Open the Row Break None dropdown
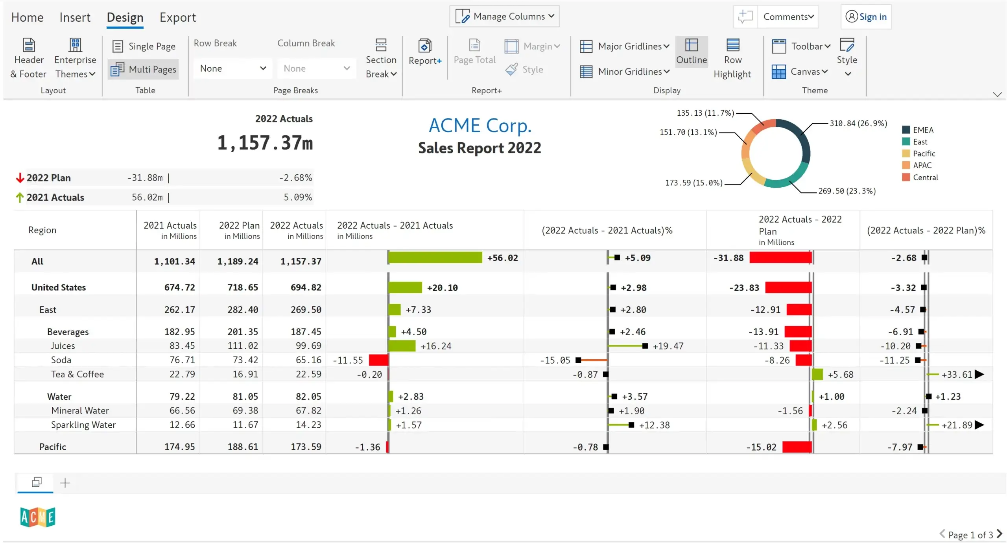This screenshot has height=543, width=1007. click(x=233, y=68)
